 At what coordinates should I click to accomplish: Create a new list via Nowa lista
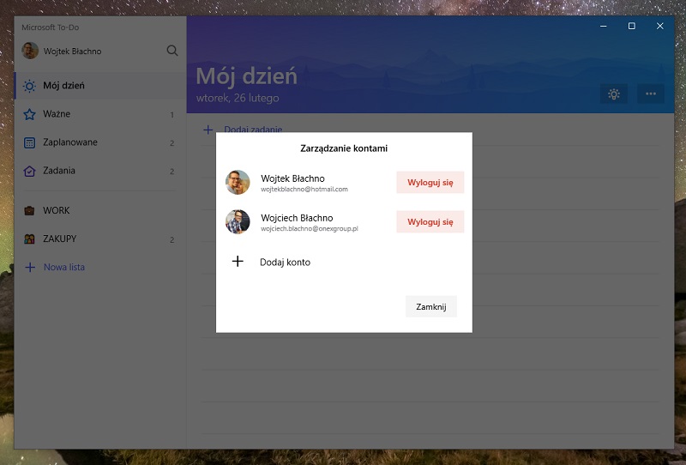(x=63, y=267)
